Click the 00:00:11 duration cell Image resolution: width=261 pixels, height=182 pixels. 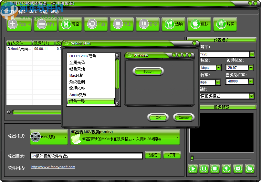pos(41,49)
